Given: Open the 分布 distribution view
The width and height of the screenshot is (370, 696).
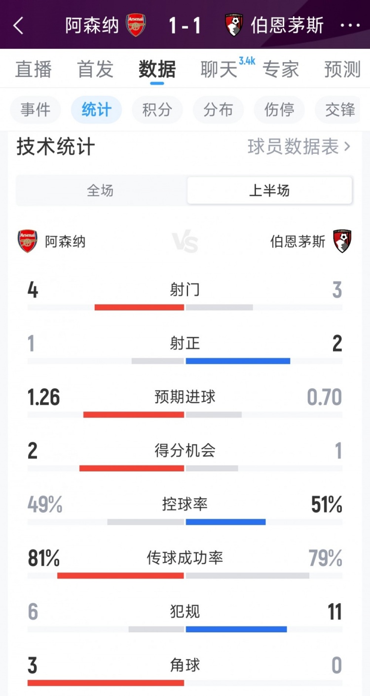Looking at the screenshot, I should 218,110.
